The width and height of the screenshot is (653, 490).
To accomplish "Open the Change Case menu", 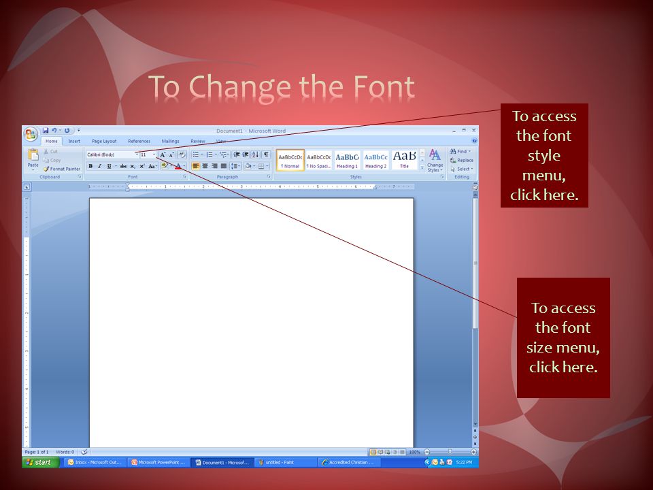I will (152, 166).
